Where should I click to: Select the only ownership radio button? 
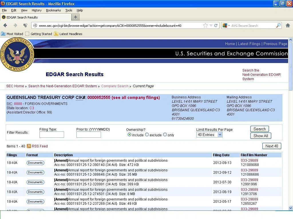click(165, 135)
